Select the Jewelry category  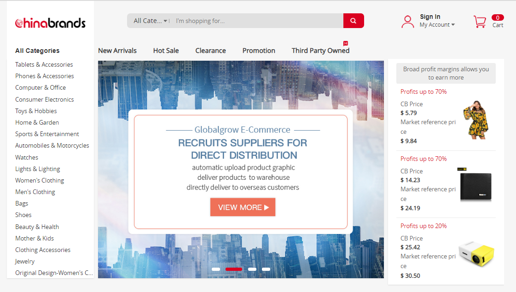[x=25, y=261]
